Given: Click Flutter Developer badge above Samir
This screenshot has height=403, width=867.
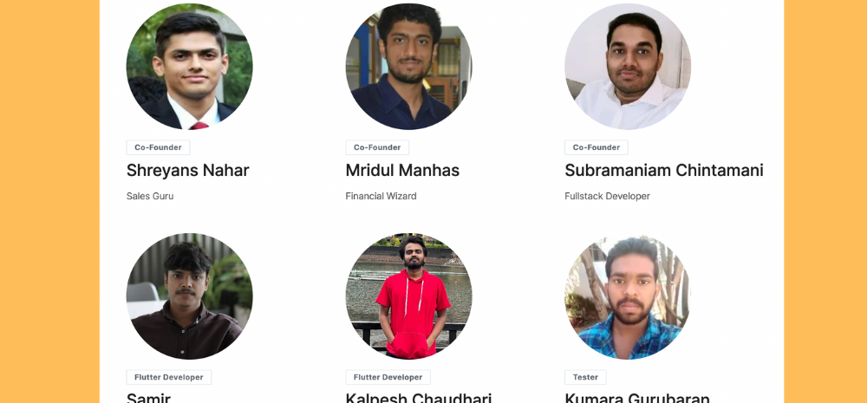Looking at the screenshot, I should pos(169,378).
